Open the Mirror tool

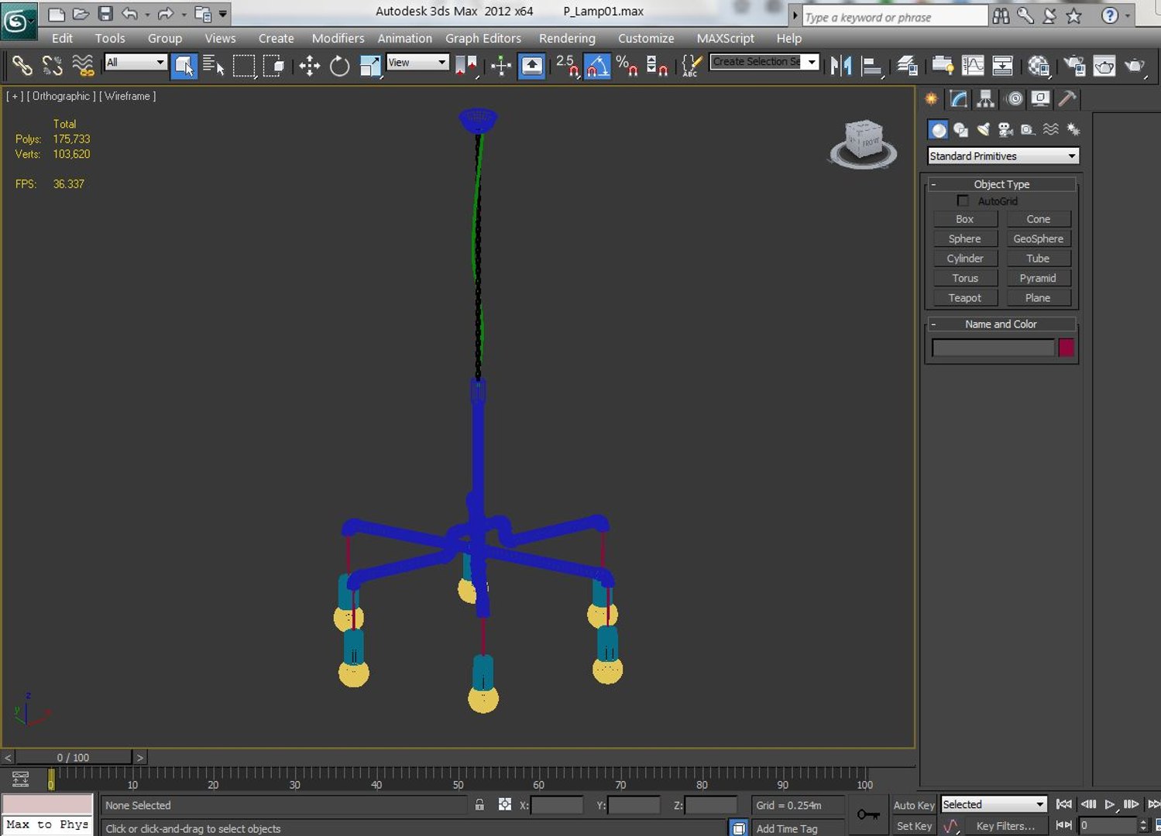tap(840, 66)
